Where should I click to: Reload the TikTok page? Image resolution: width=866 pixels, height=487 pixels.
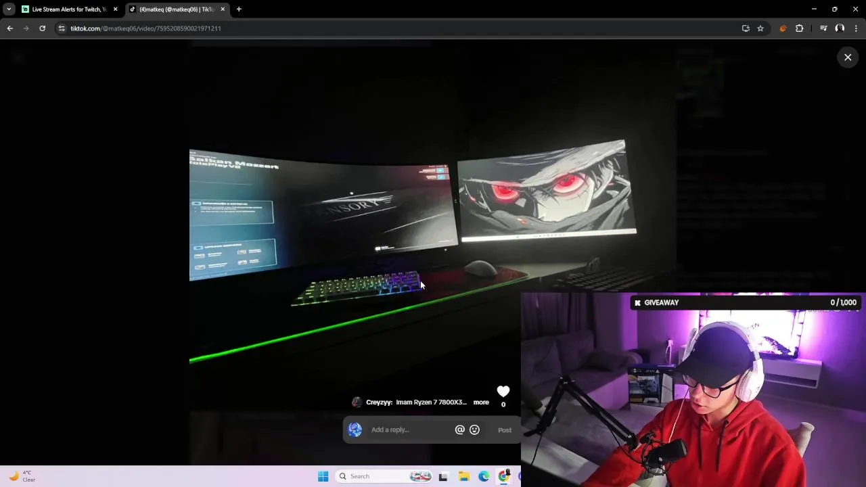[42, 28]
